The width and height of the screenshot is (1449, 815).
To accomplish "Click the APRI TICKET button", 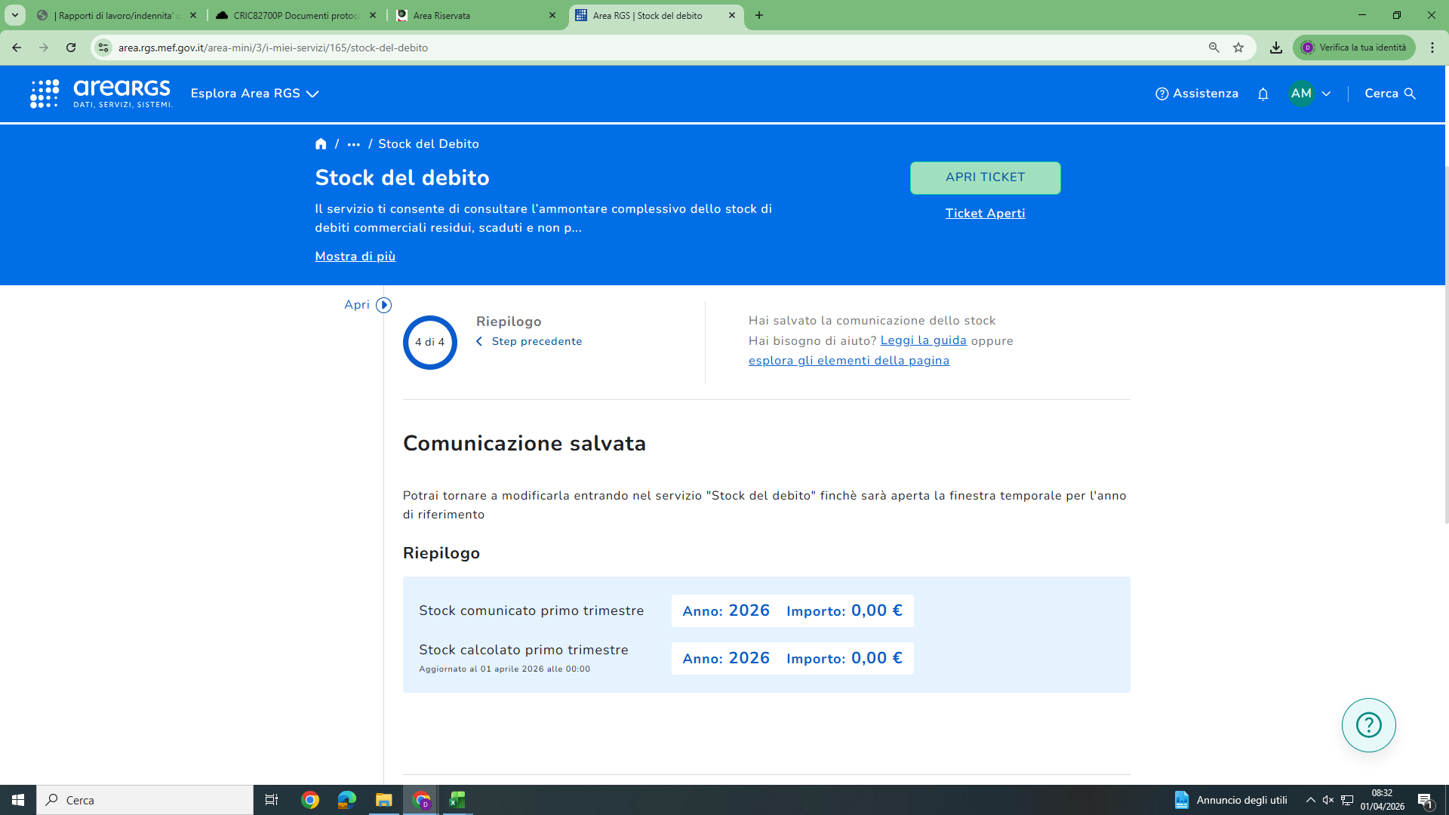I will coord(985,177).
